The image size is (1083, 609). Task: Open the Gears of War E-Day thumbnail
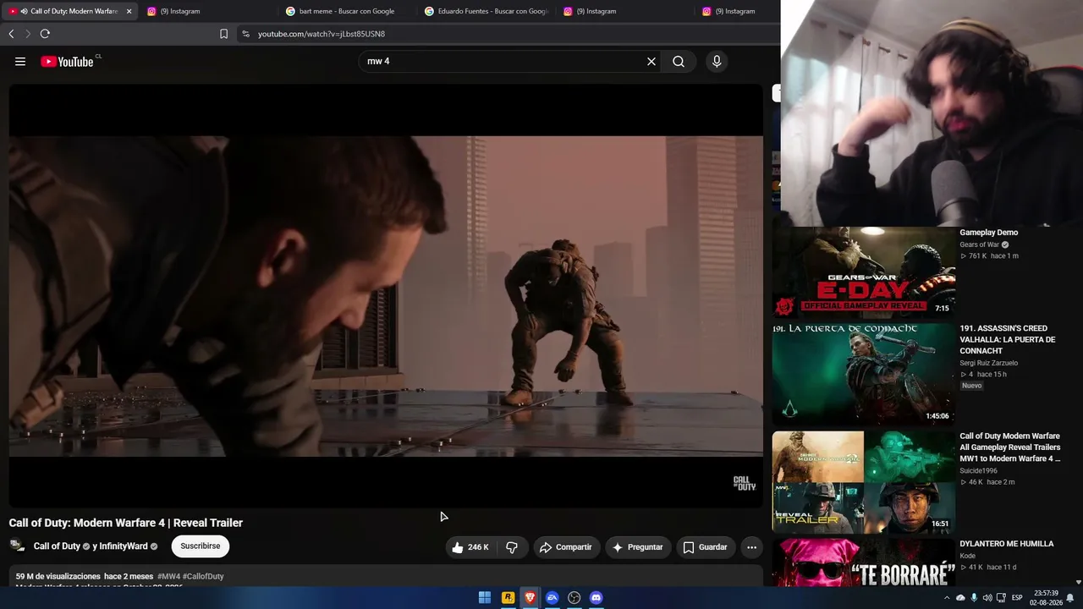(x=864, y=272)
